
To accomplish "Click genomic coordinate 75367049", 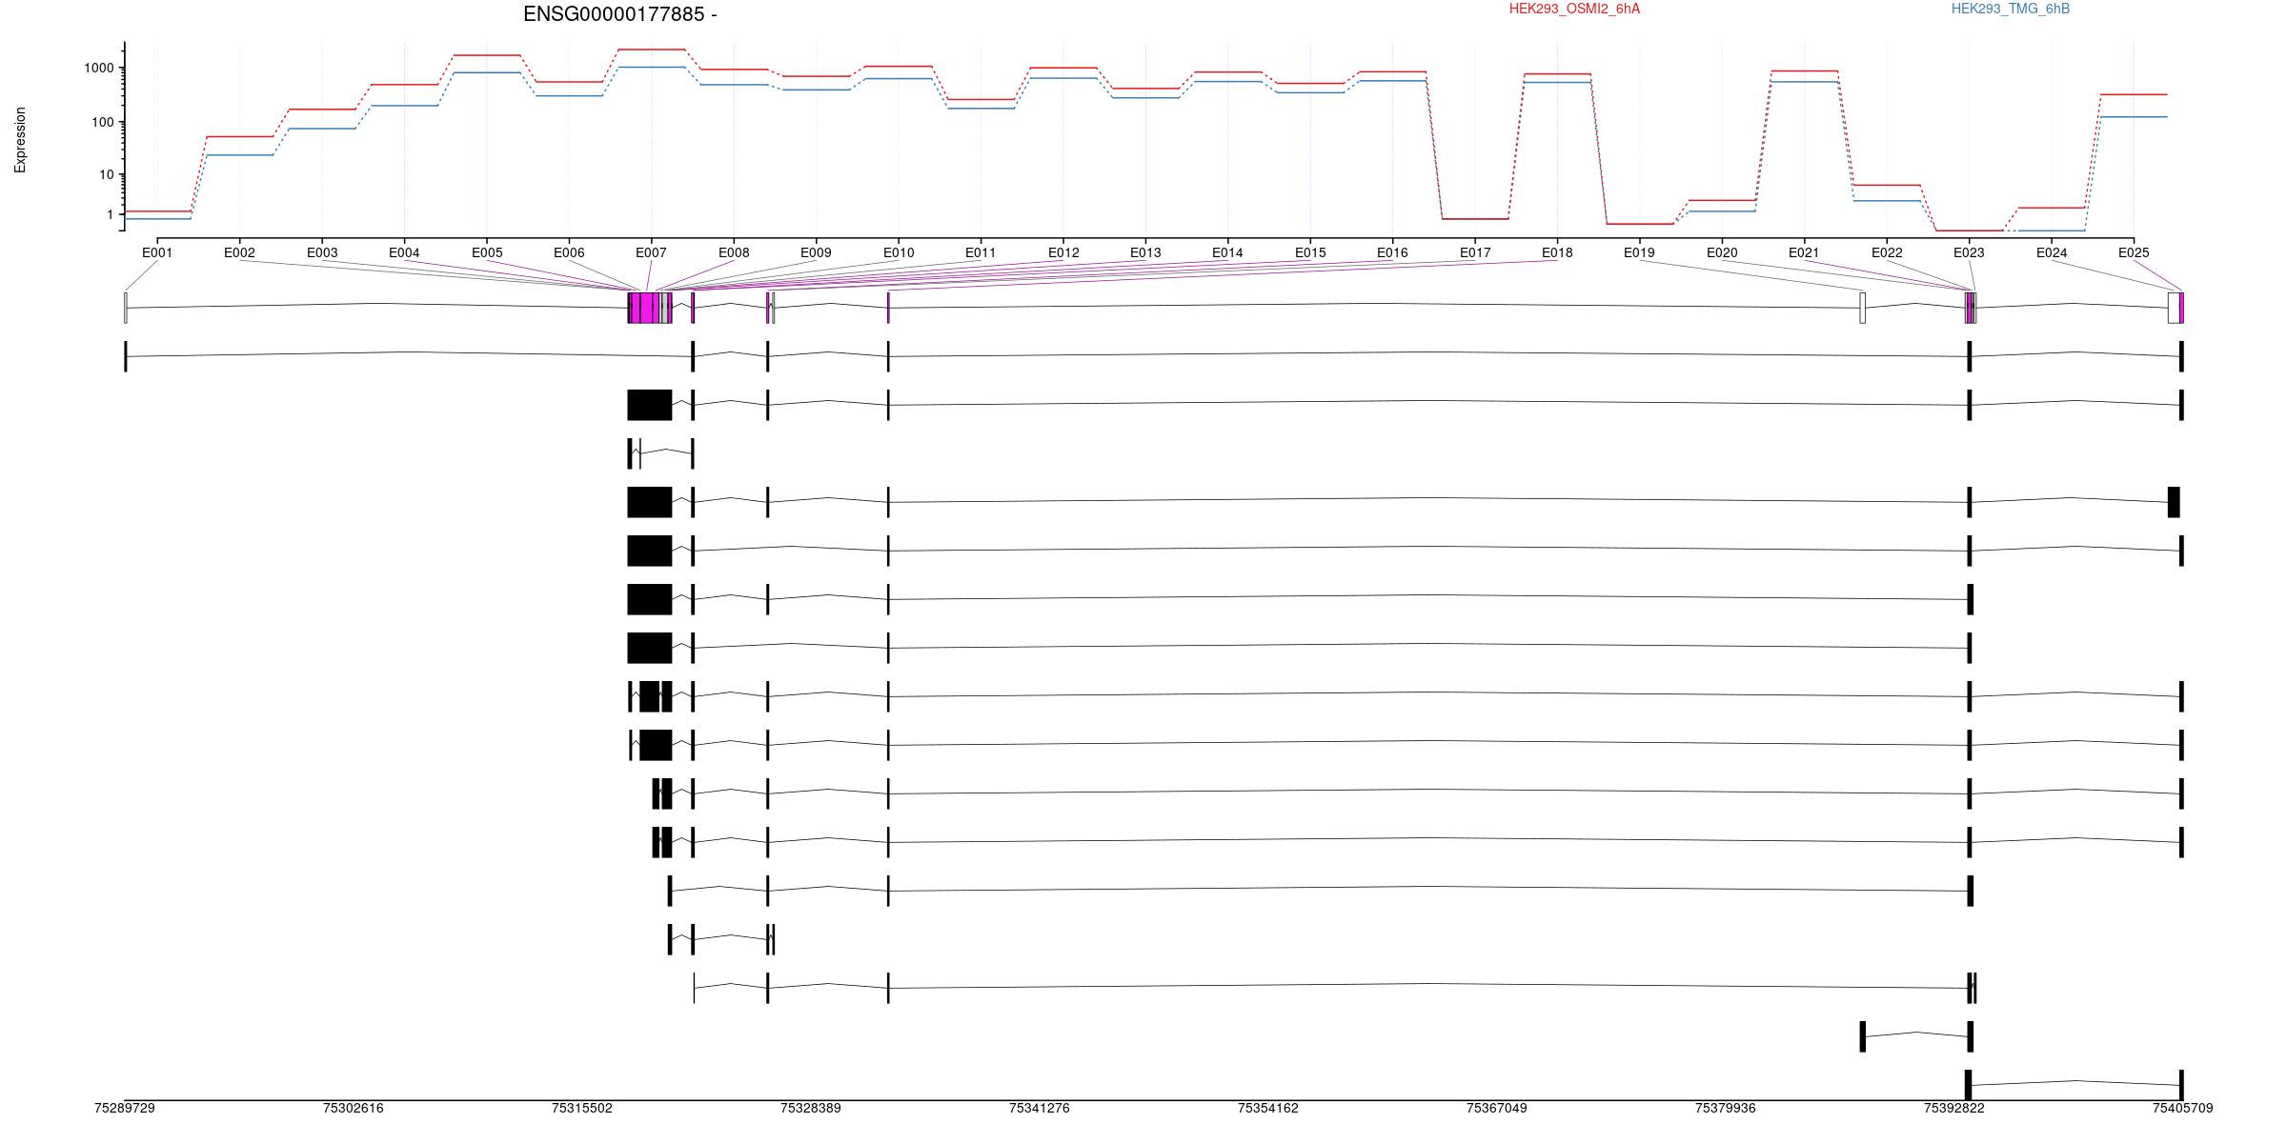I will point(1497,1109).
